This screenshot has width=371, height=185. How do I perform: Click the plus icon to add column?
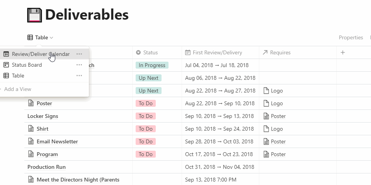coord(343,52)
